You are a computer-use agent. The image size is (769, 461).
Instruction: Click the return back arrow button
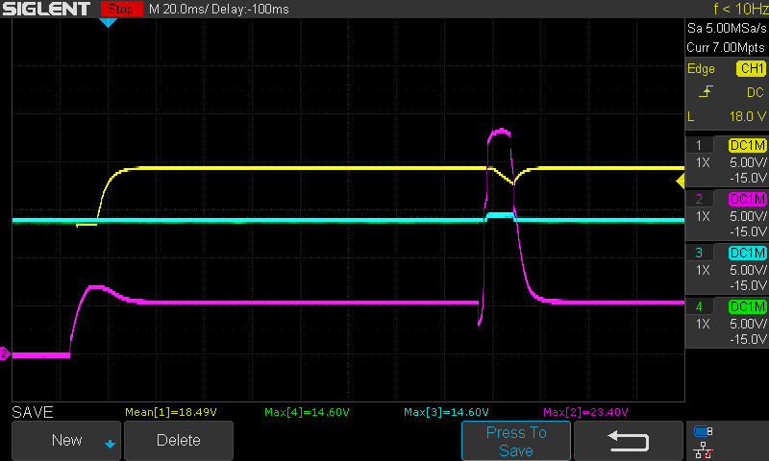629,441
